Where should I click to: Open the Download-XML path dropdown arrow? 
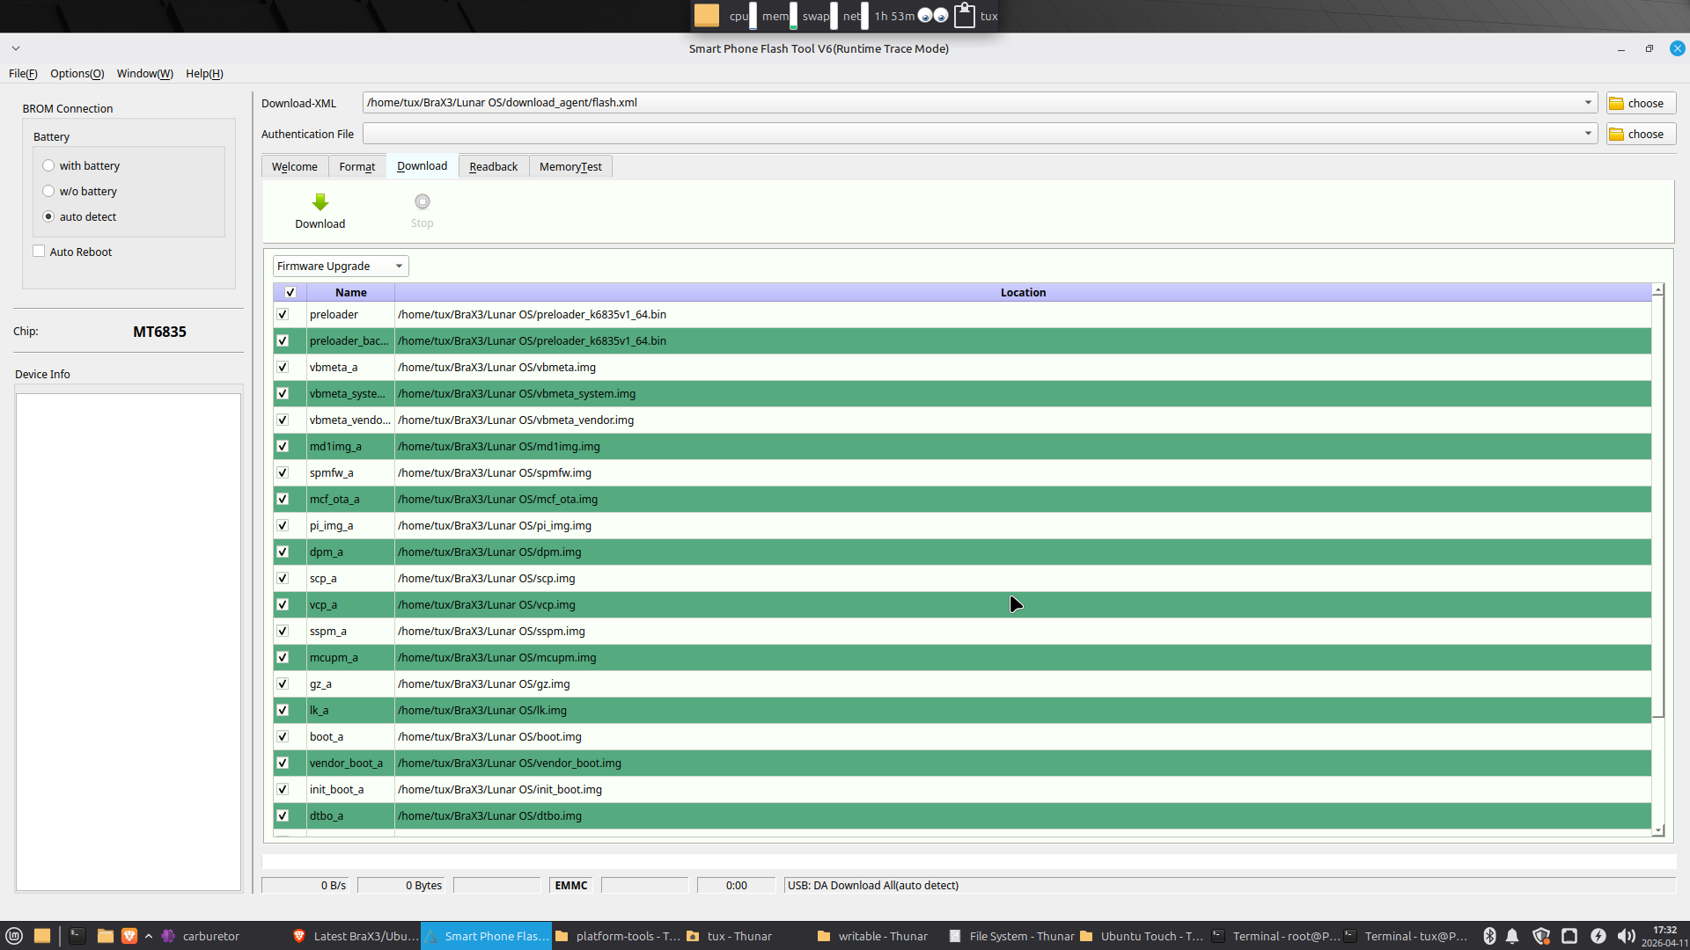coord(1588,103)
